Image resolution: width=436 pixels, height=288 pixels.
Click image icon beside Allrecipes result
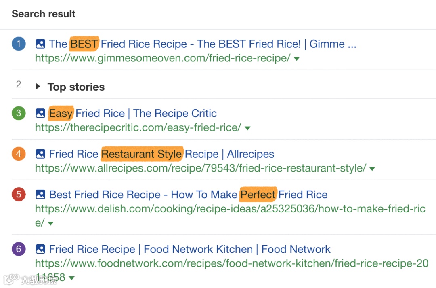pyautogui.click(x=40, y=154)
